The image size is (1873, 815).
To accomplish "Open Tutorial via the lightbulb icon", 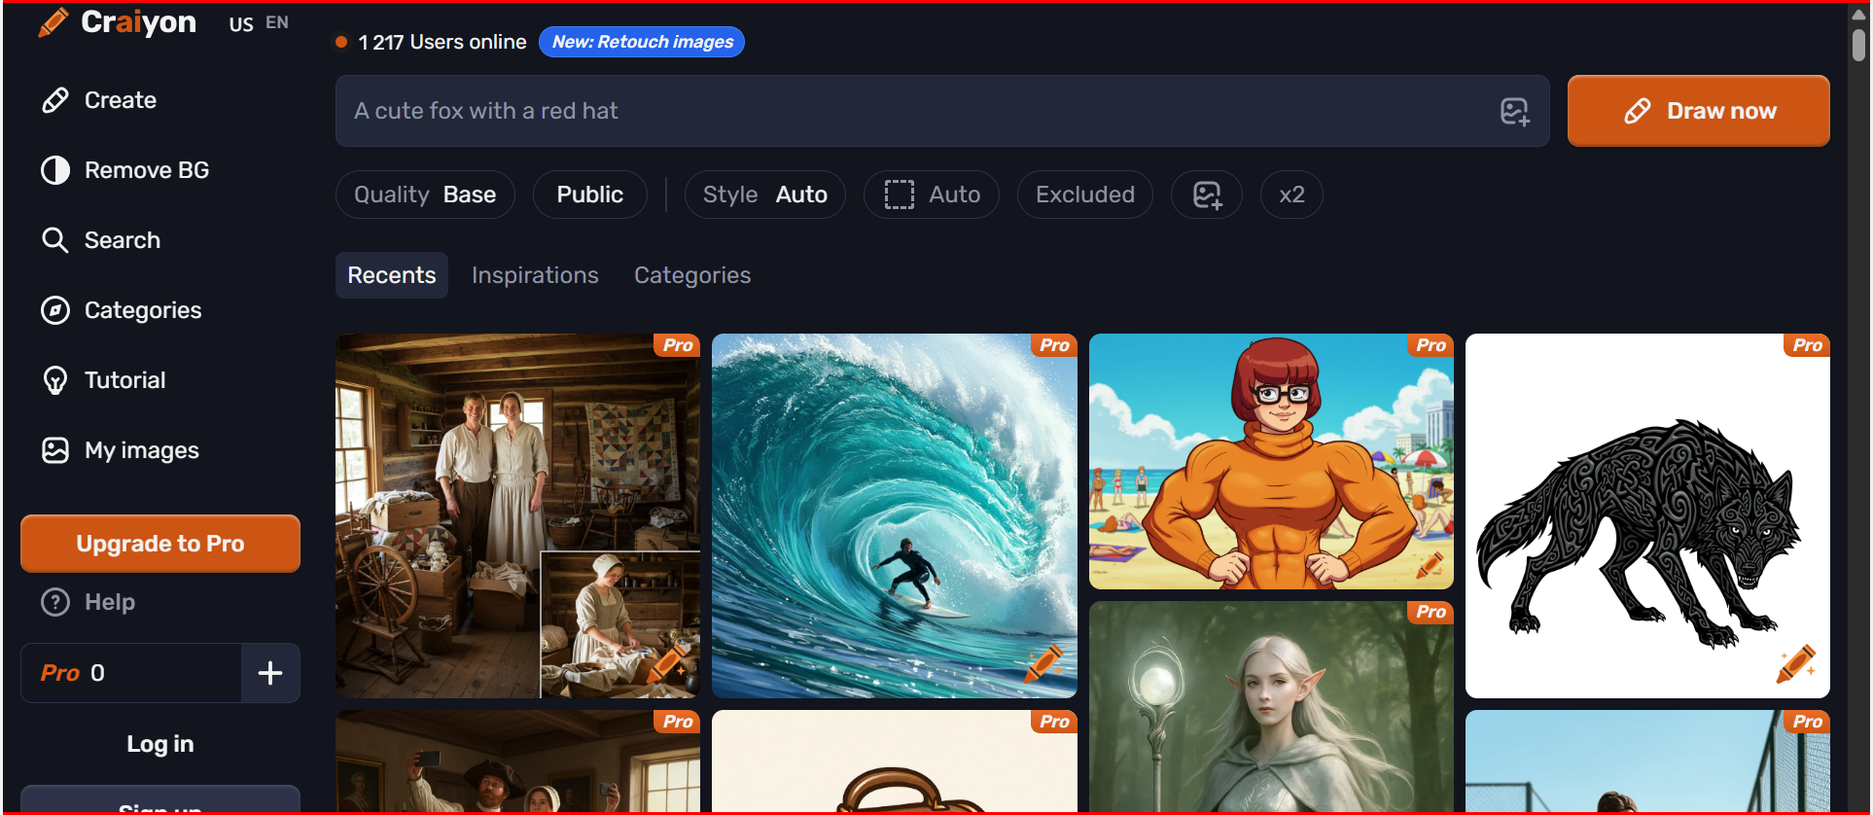I will pyautogui.click(x=55, y=380).
